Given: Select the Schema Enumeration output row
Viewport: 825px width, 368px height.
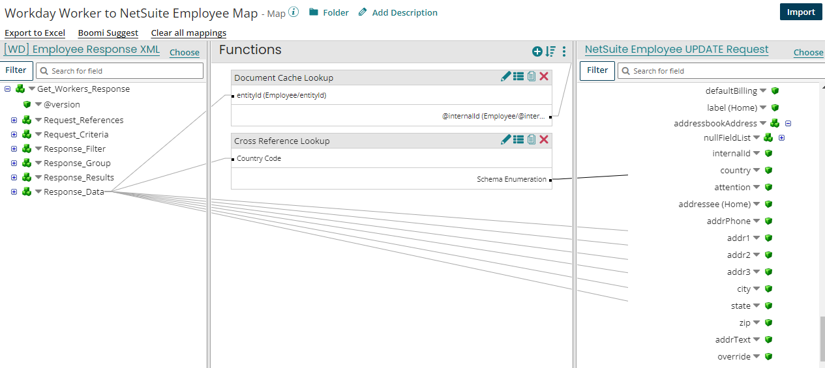Looking at the screenshot, I should 391,179.
